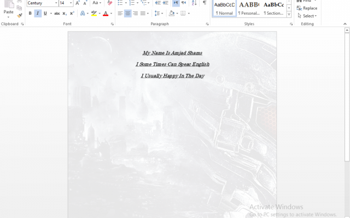The width and height of the screenshot is (350, 218).
Task: Click the Center alignment icon
Action: pos(127,13)
